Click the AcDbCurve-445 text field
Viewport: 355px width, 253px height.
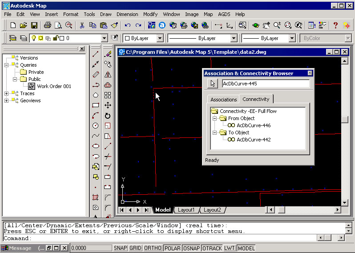coord(265,84)
